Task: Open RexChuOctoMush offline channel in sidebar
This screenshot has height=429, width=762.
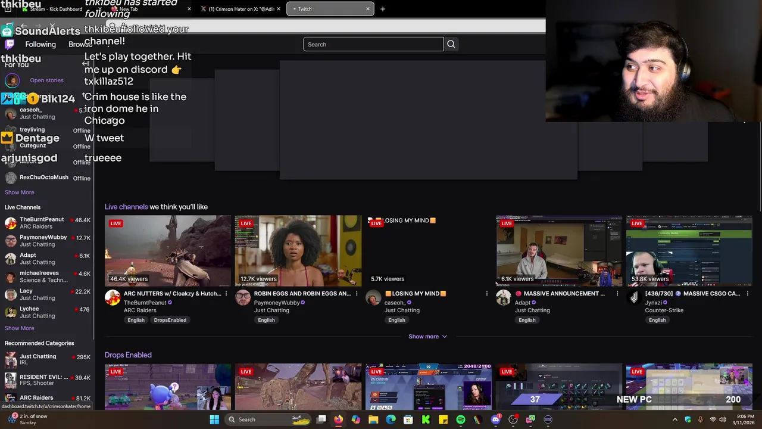Action: click(x=47, y=178)
